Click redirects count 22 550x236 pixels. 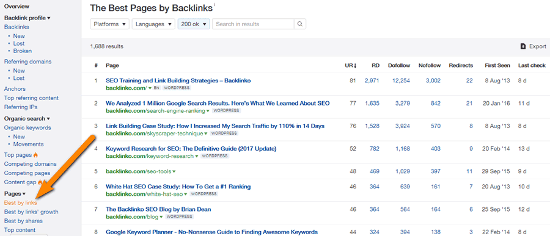[x=470, y=80]
